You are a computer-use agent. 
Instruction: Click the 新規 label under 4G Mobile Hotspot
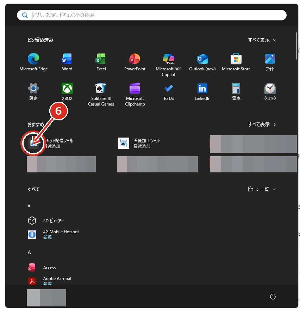point(48,237)
